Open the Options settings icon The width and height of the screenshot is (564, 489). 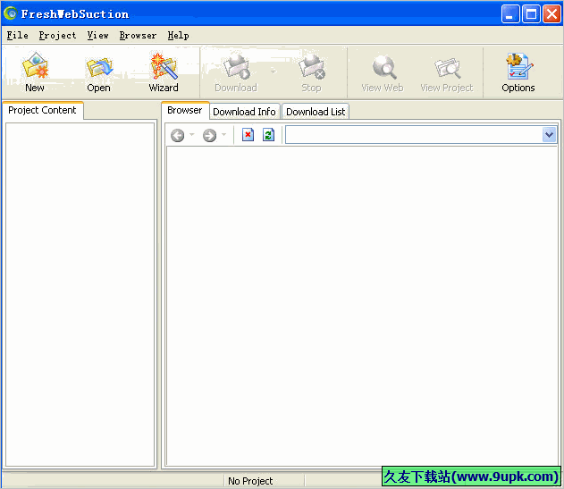click(x=518, y=66)
